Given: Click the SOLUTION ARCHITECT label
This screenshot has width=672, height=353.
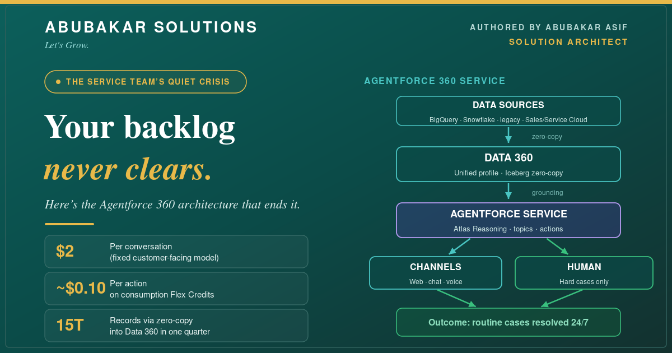Looking at the screenshot, I should [568, 42].
